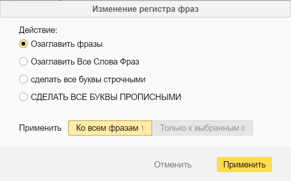Click the uppercase "СДЕЛАТЬ ВСЕ БУКВЫ ПРОПИСНЫМИ" label
Screen dimensions: 291x181
(x=105, y=97)
